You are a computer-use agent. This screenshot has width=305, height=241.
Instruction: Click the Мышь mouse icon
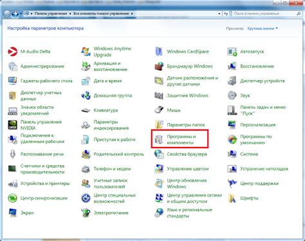[159, 110]
